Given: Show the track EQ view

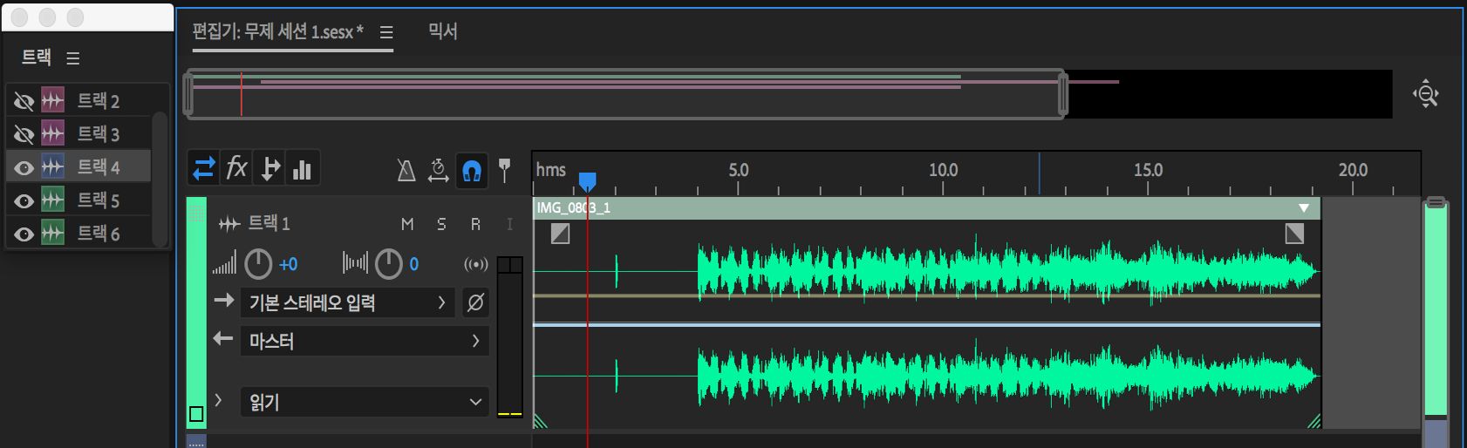Looking at the screenshot, I should [303, 168].
